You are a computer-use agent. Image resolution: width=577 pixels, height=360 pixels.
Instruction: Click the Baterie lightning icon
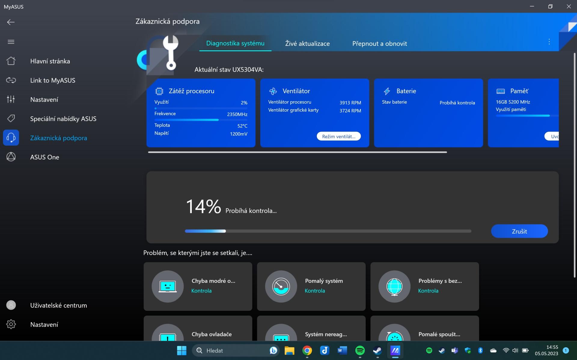click(x=387, y=91)
